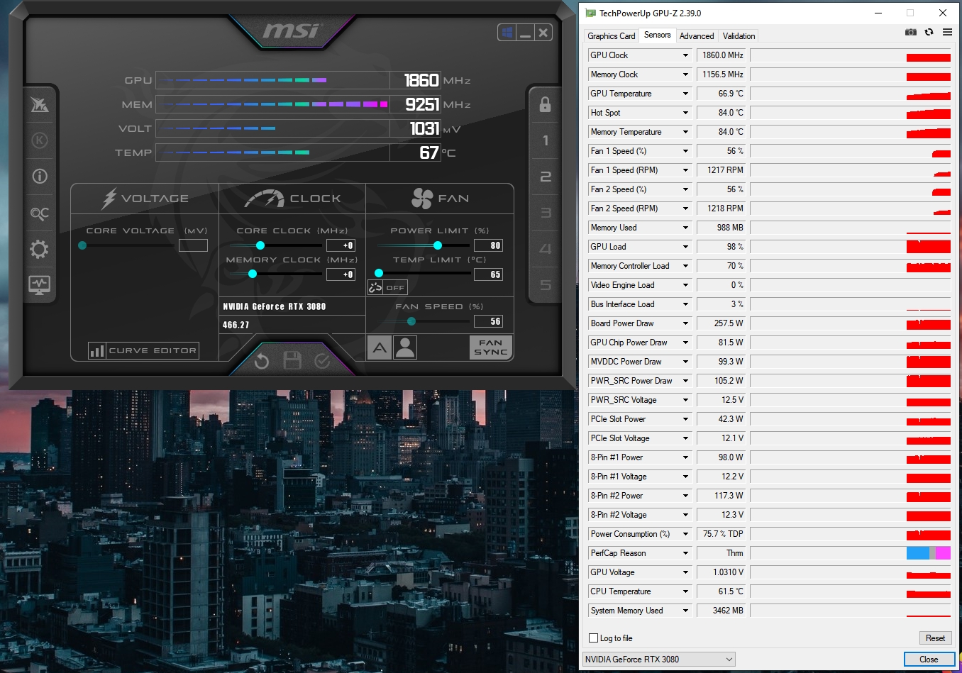The width and height of the screenshot is (962, 673).
Task: Click the GPU-Z refresh icon
Action: tap(929, 32)
